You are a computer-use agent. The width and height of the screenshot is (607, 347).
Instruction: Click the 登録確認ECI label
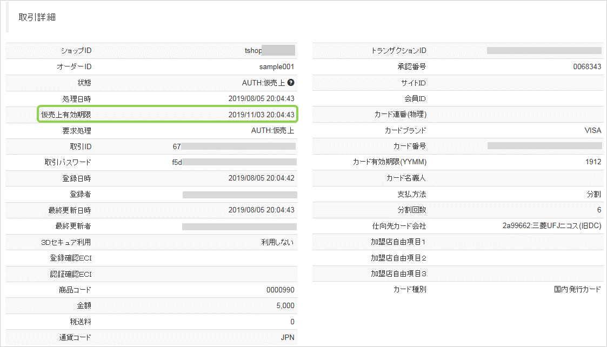[x=71, y=258]
